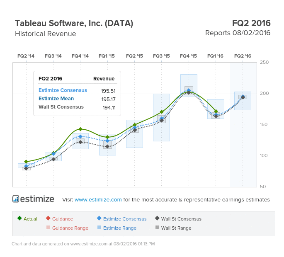Click the Wall St Consensus value 194.11
Screen dimensions: 284x257
click(x=109, y=108)
